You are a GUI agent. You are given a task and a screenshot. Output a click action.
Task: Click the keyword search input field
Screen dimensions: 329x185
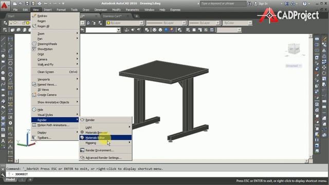[x=223, y=4]
